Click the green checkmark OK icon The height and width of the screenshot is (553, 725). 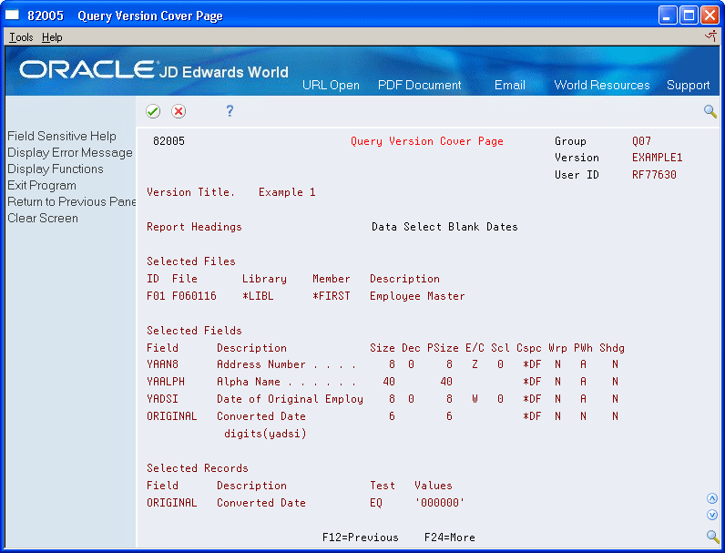[x=153, y=111]
